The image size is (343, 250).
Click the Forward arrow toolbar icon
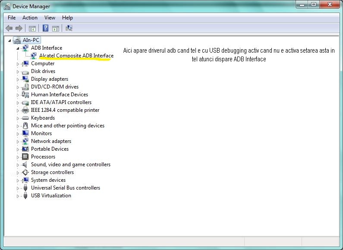tap(19, 28)
